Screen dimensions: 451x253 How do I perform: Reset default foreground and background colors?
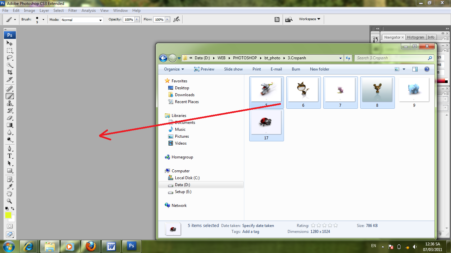[7, 209]
